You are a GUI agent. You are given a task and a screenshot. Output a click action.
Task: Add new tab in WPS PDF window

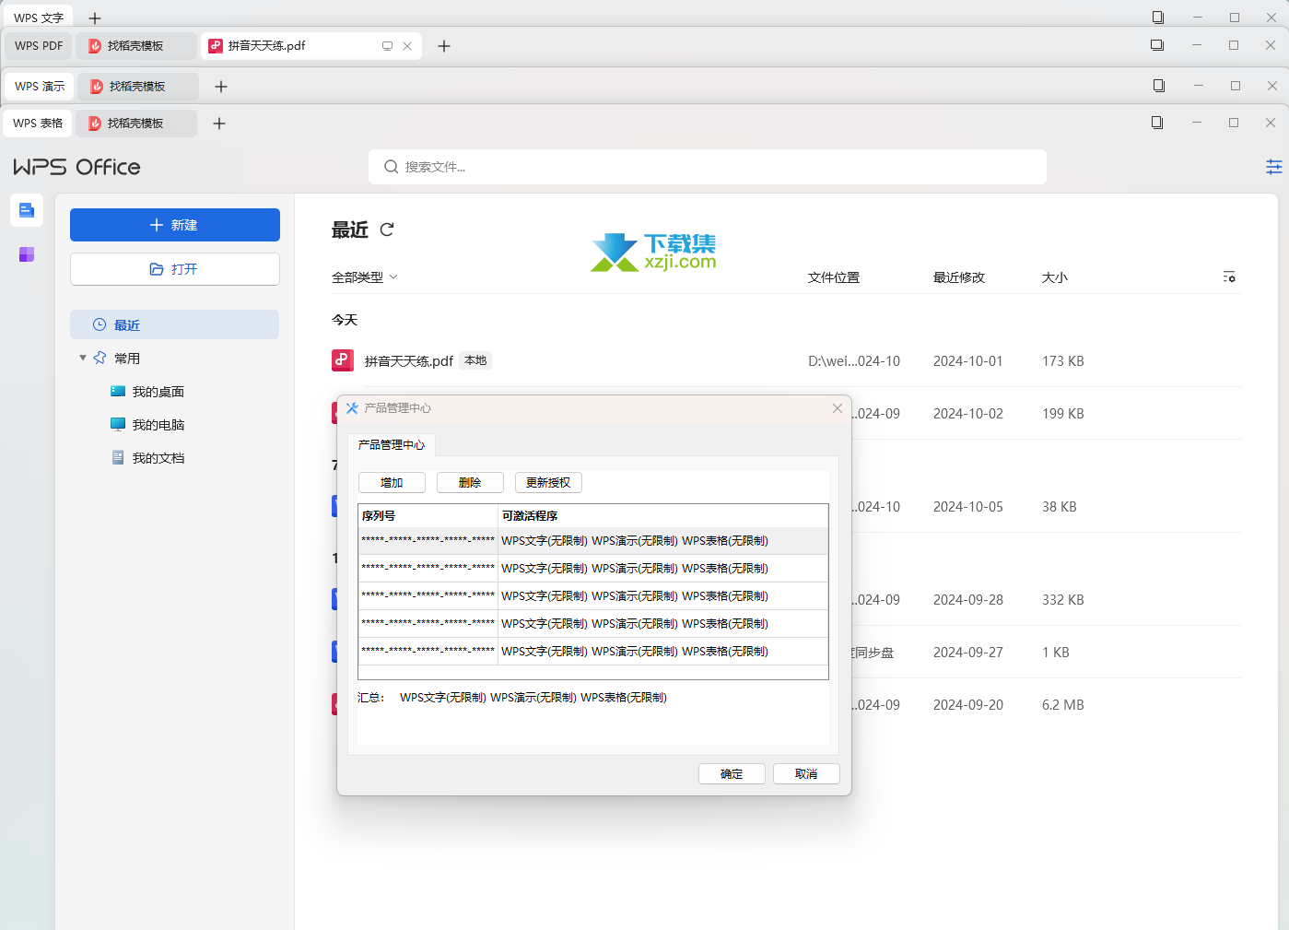[x=444, y=46]
